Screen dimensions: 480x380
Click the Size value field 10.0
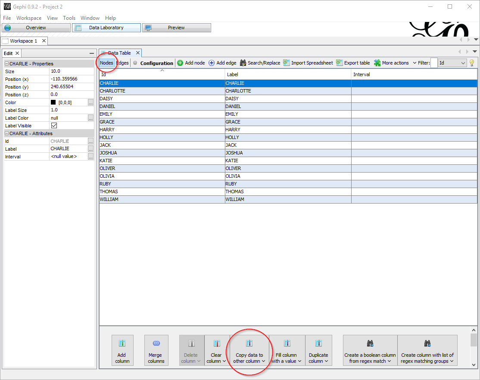[x=72, y=71]
